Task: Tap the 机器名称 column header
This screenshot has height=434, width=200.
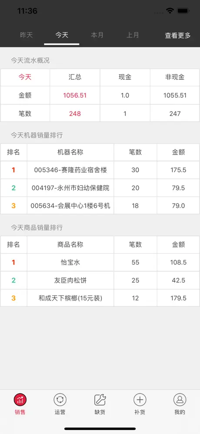Action: [x=70, y=152]
